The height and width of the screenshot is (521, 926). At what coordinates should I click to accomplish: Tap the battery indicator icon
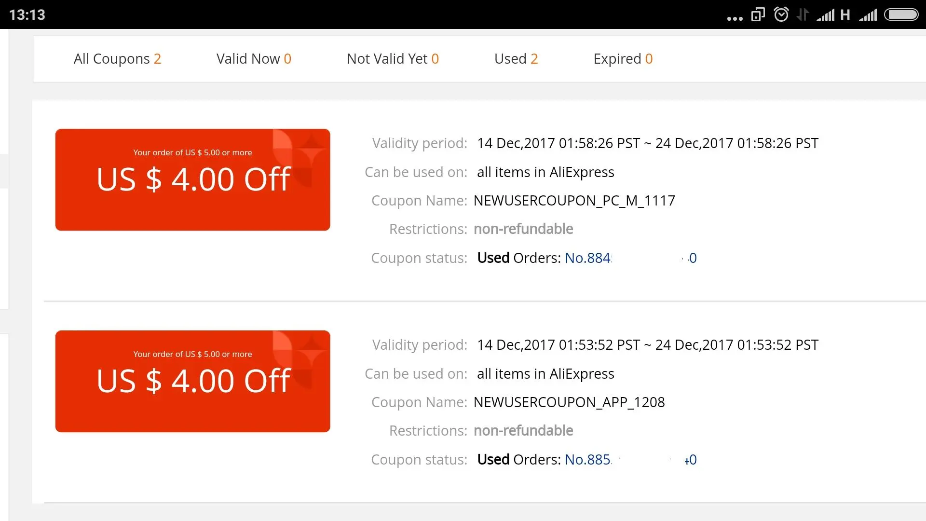(x=901, y=14)
